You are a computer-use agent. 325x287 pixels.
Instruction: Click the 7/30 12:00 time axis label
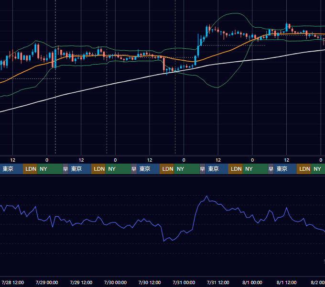[150, 282]
